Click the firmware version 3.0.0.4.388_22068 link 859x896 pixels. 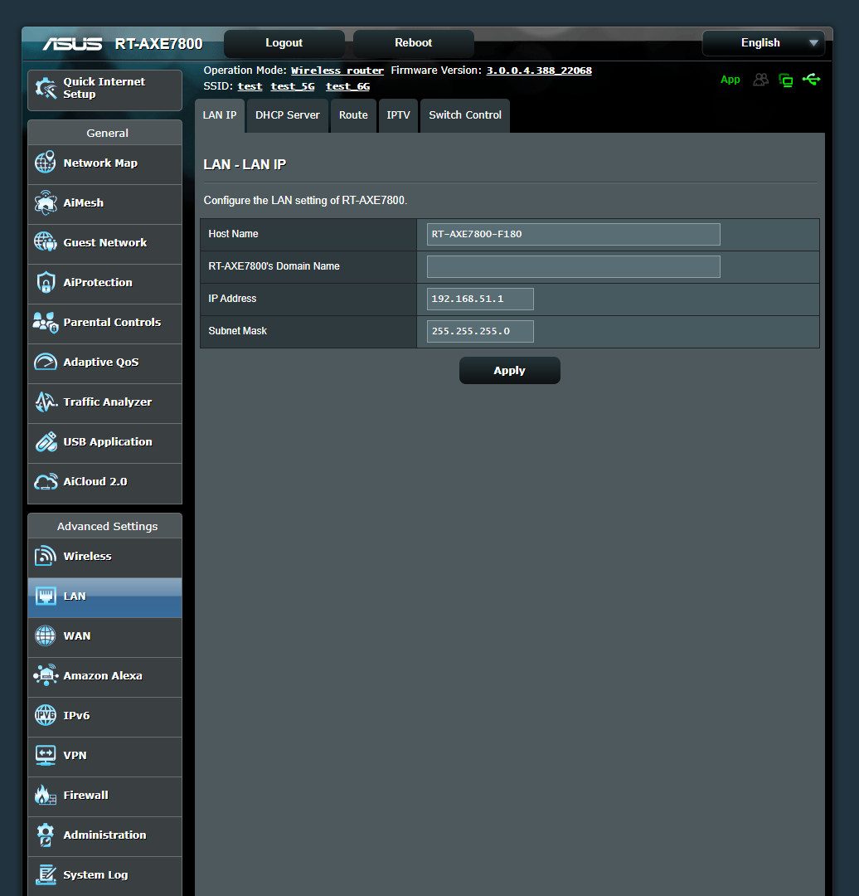(539, 71)
